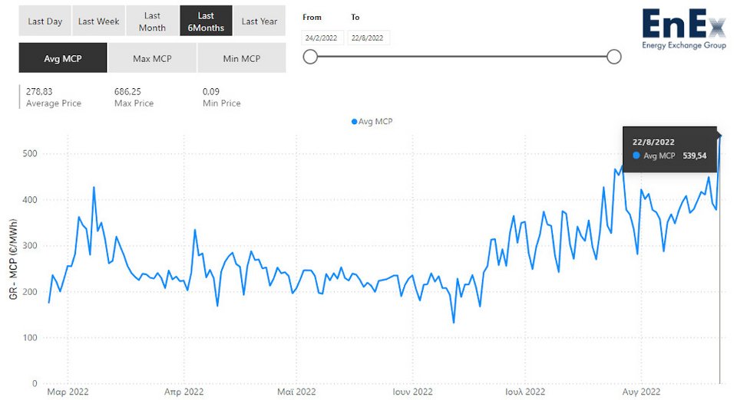
Task: Switch to the Last Year range
Action: click(x=259, y=21)
